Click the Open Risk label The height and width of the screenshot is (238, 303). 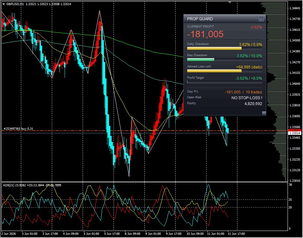(194, 97)
